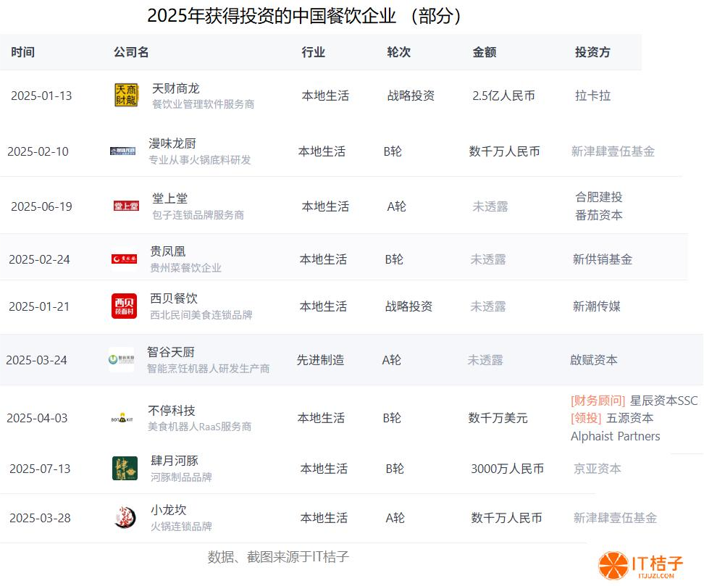Click the 贵凤凰 logo icon
This screenshot has width=704, height=586.
124,259
